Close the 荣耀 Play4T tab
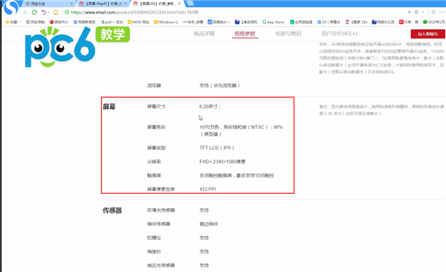This screenshot has width=446, height=272. [x=126, y=4]
